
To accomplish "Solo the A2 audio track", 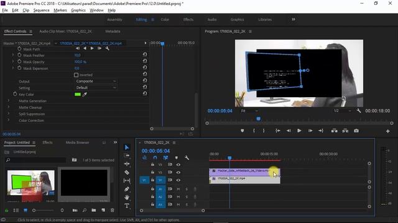I will [x=187, y=197].
